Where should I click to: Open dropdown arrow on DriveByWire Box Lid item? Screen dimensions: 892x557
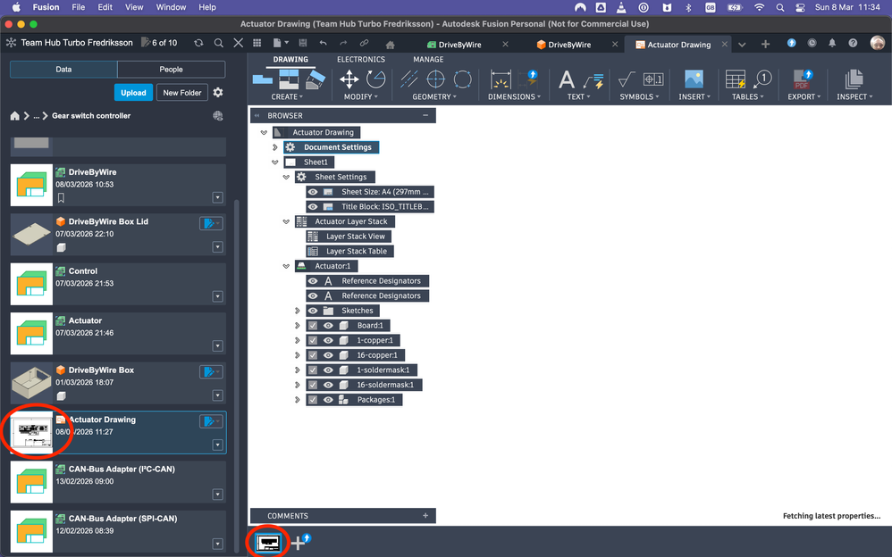(x=217, y=246)
